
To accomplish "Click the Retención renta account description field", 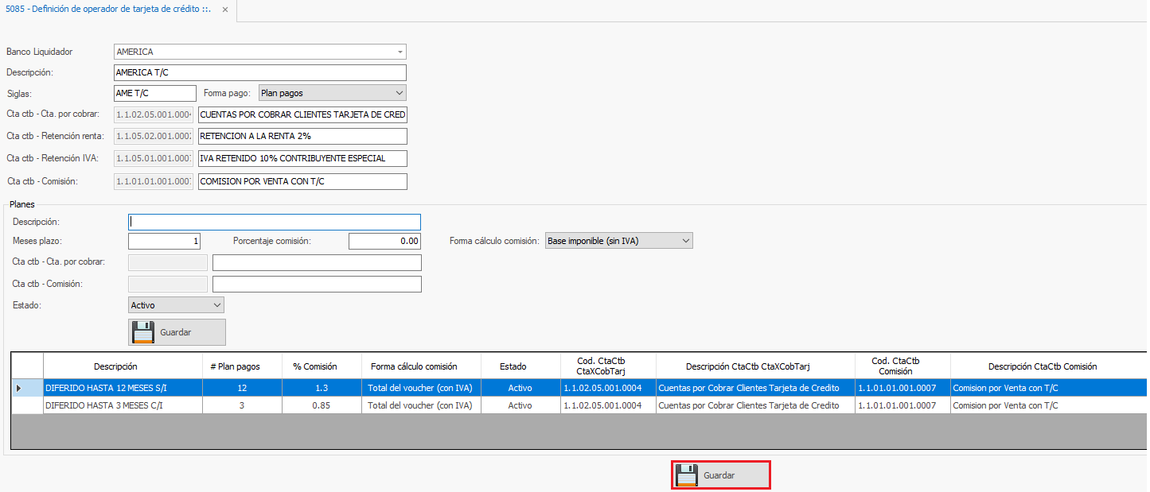I will pyautogui.click(x=302, y=137).
